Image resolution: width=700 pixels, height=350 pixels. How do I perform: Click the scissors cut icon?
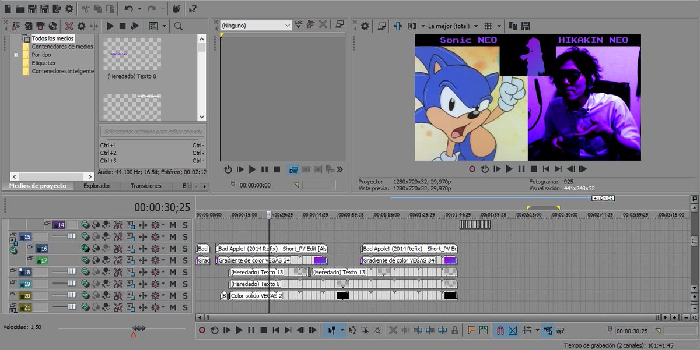coord(85,9)
